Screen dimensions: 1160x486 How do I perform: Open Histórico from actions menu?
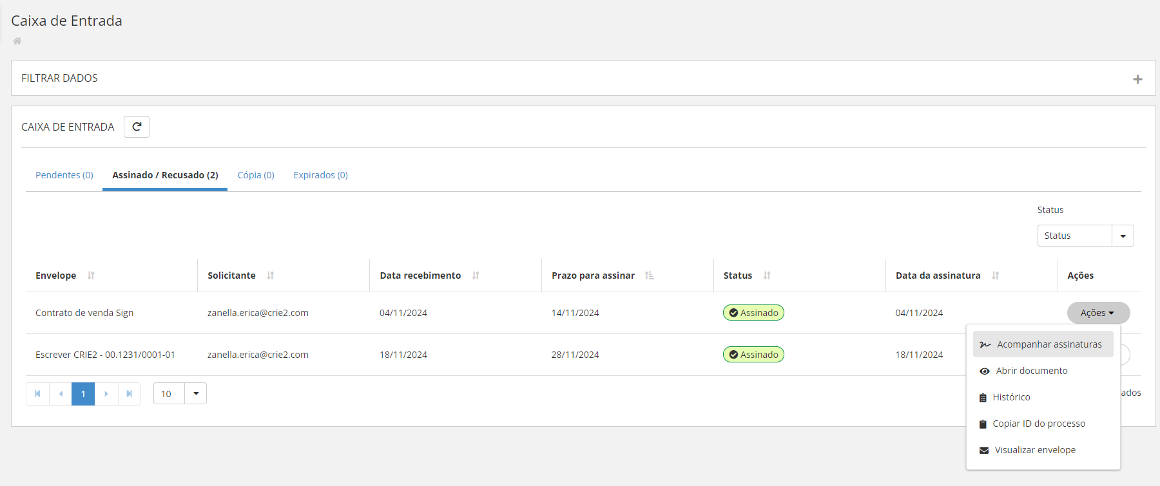tap(1011, 397)
